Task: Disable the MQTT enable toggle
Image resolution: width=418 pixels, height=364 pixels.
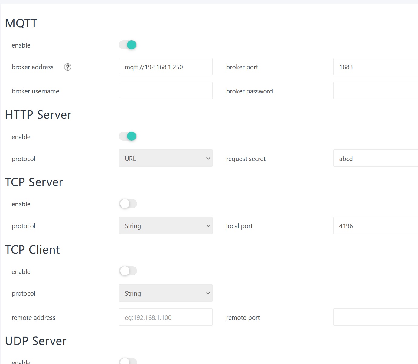Action: click(128, 45)
